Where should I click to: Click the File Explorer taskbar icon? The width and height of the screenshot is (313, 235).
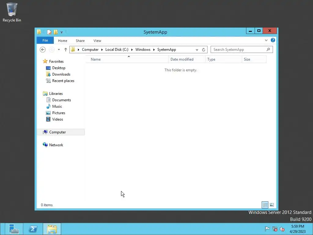tap(52, 229)
